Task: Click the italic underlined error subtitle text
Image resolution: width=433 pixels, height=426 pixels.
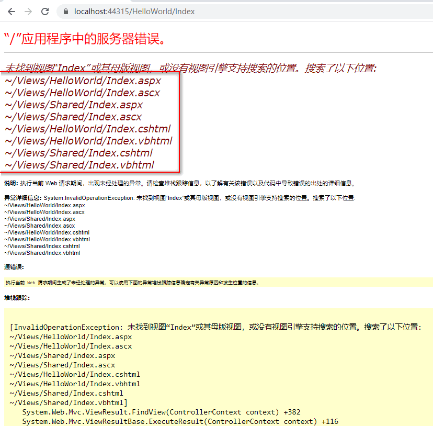Action: click(157, 66)
